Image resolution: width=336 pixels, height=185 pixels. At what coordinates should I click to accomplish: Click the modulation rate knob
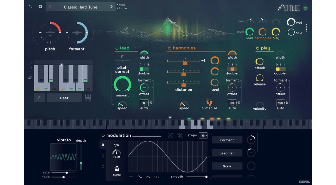(x=116, y=152)
